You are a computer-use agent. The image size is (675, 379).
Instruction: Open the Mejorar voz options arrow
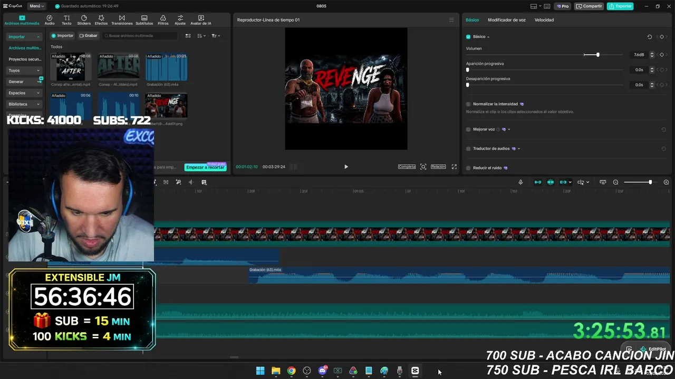(x=509, y=129)
